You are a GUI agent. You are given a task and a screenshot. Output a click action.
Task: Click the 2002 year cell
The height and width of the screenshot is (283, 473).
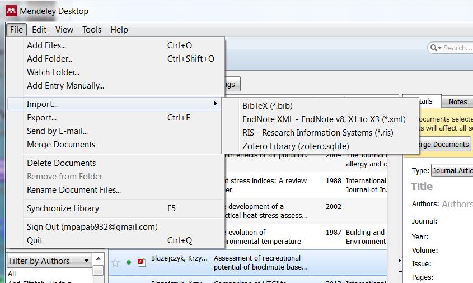333,207
